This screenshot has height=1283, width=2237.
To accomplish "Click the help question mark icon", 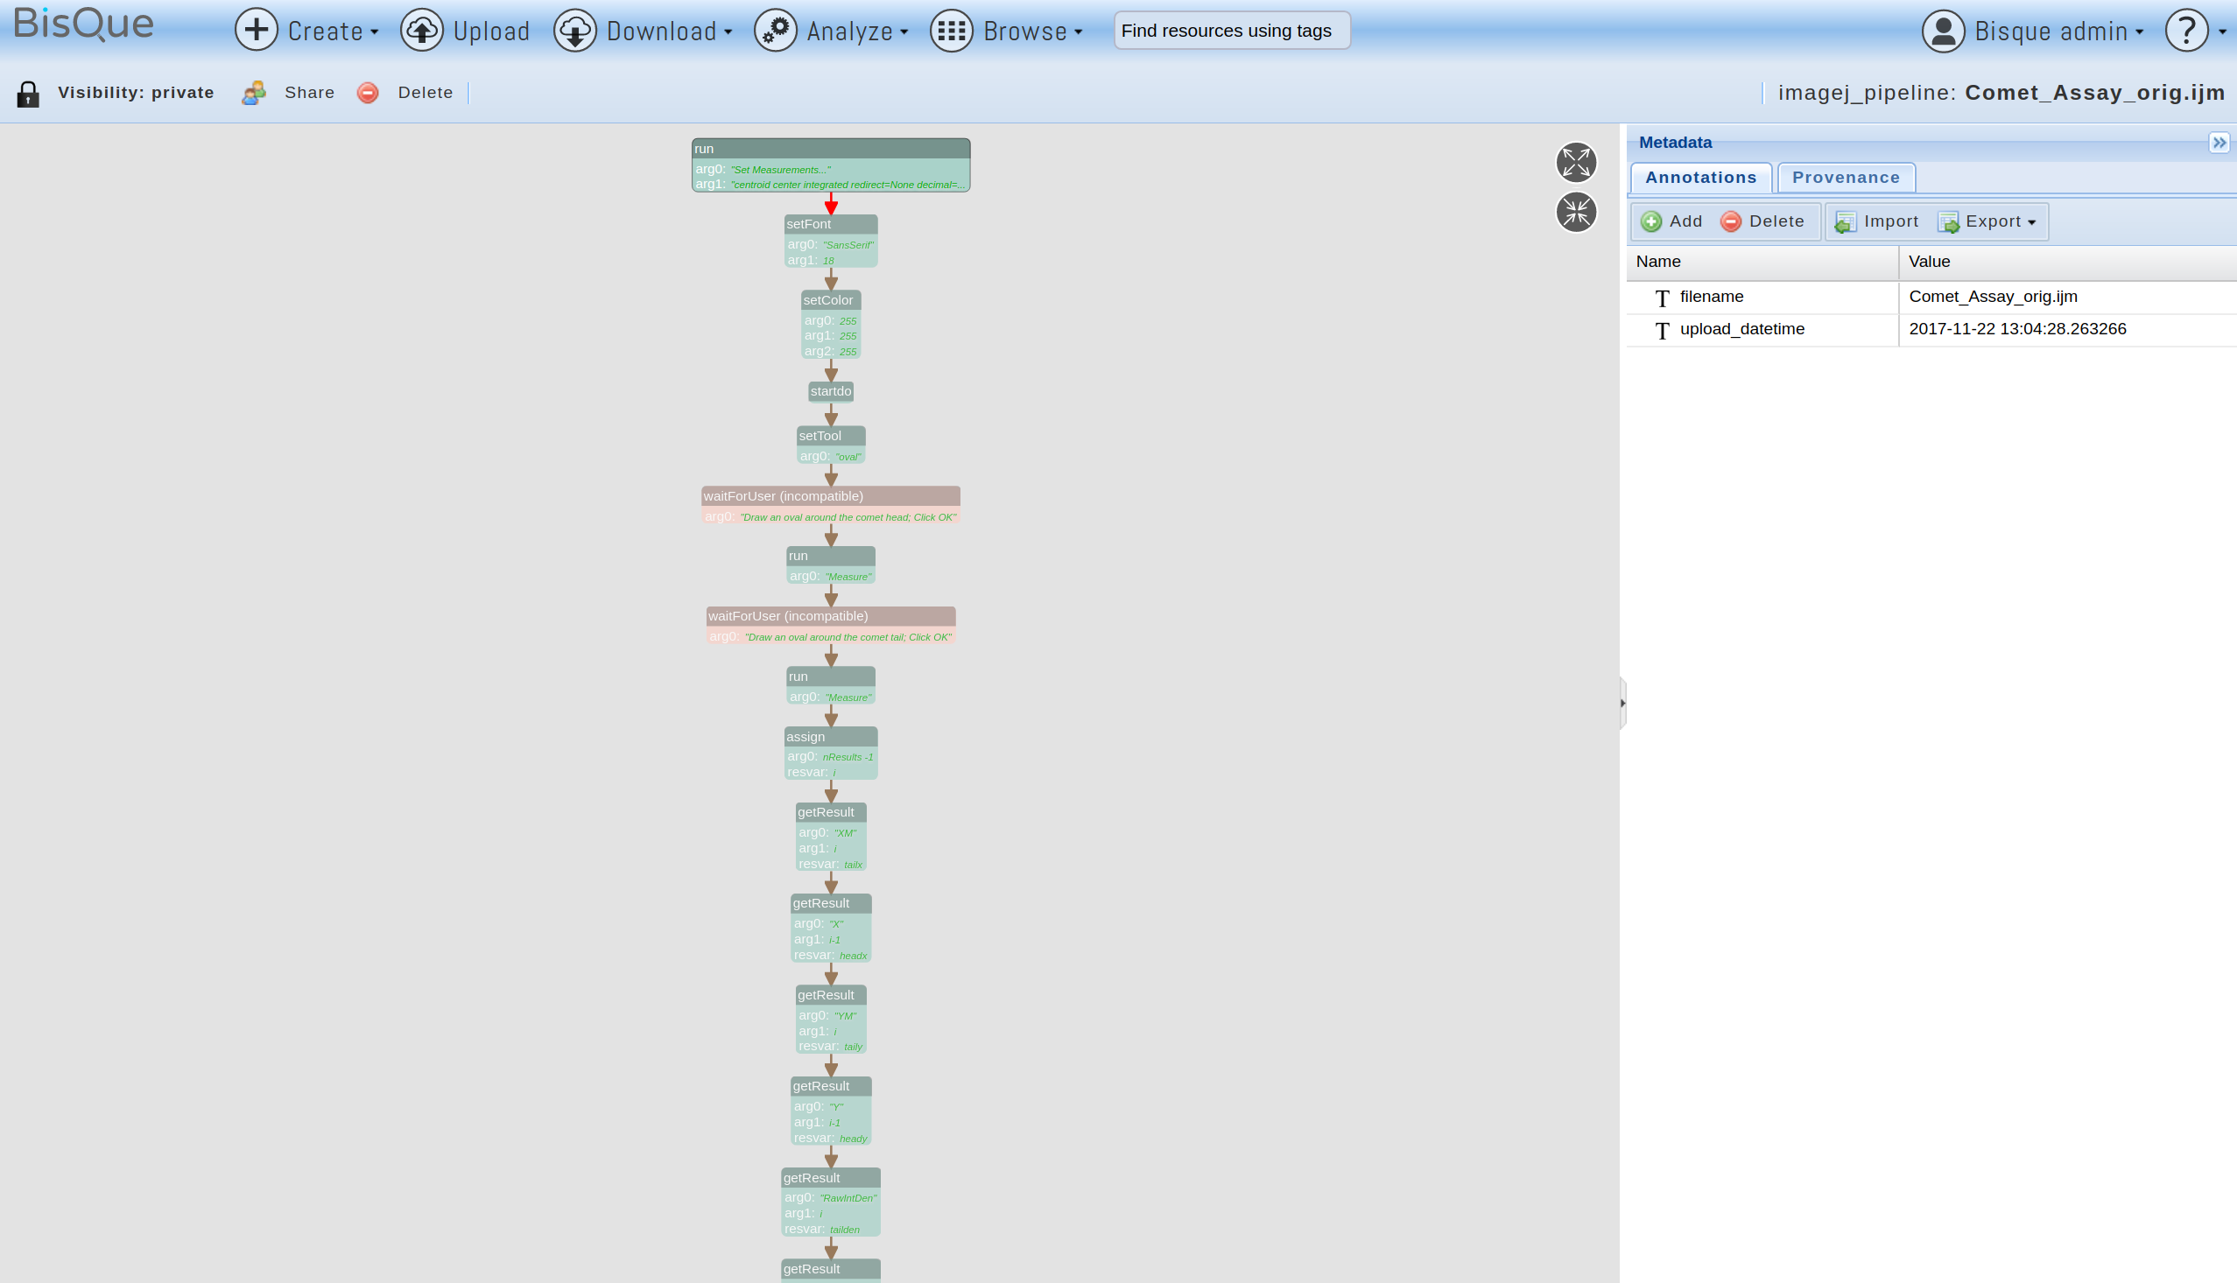I will pyautogui.click(x=2186, y=31).
